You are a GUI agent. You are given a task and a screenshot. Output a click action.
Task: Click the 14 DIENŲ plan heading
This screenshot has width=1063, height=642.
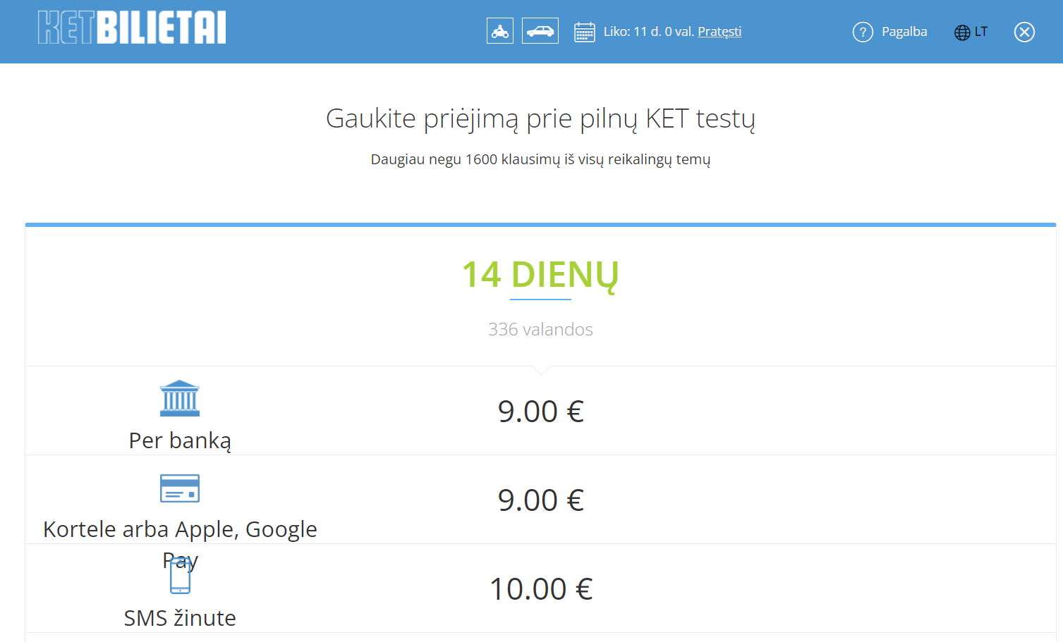tap(540, 275)
